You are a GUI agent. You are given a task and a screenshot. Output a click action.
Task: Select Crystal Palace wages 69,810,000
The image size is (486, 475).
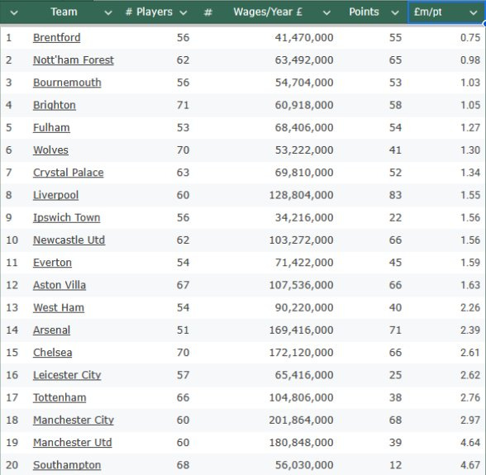point(304,173)
